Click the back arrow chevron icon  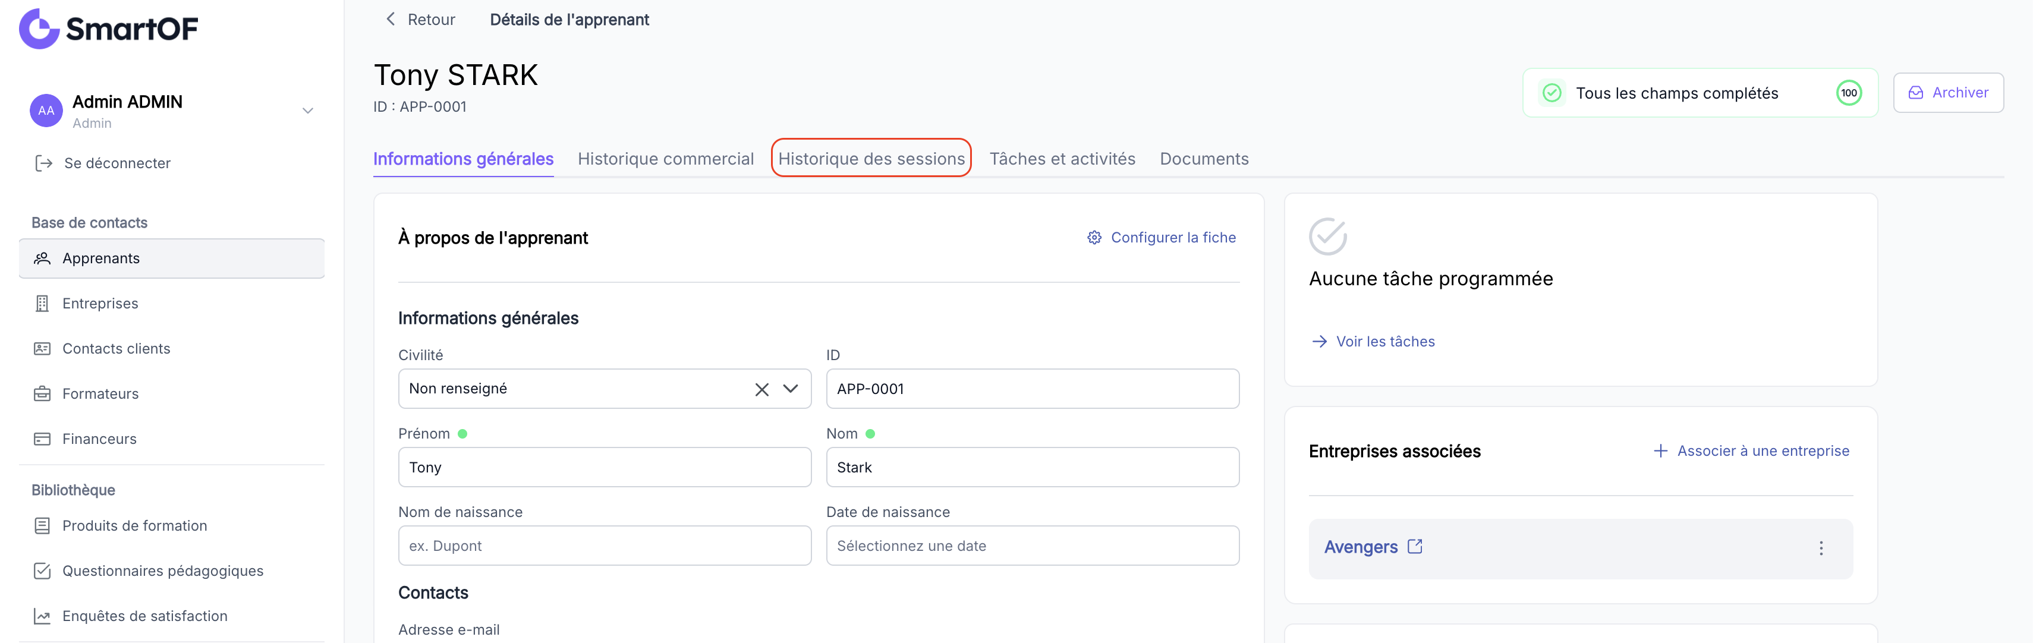point(390,19)
